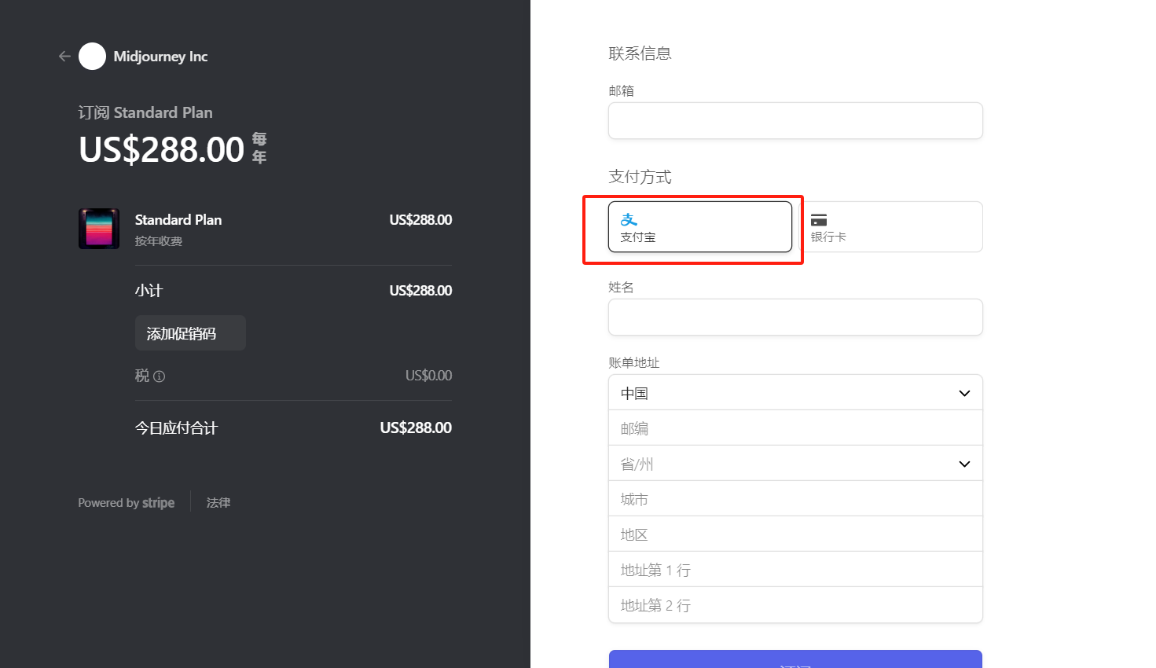Click the 小计 subtotal label

149,291
